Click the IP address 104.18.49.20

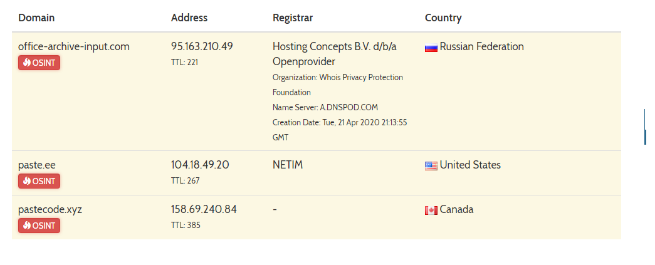200,165
